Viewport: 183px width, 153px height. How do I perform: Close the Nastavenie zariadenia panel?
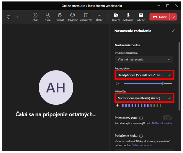tap(173, 31)
